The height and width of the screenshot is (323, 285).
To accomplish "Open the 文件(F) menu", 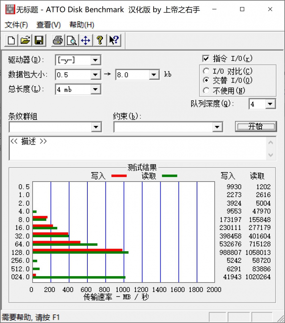I will click(16, 25).
